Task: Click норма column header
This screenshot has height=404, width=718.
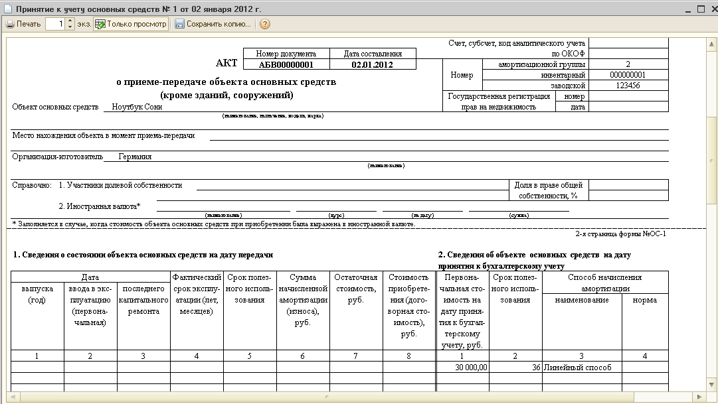Action: pos(645,322)
